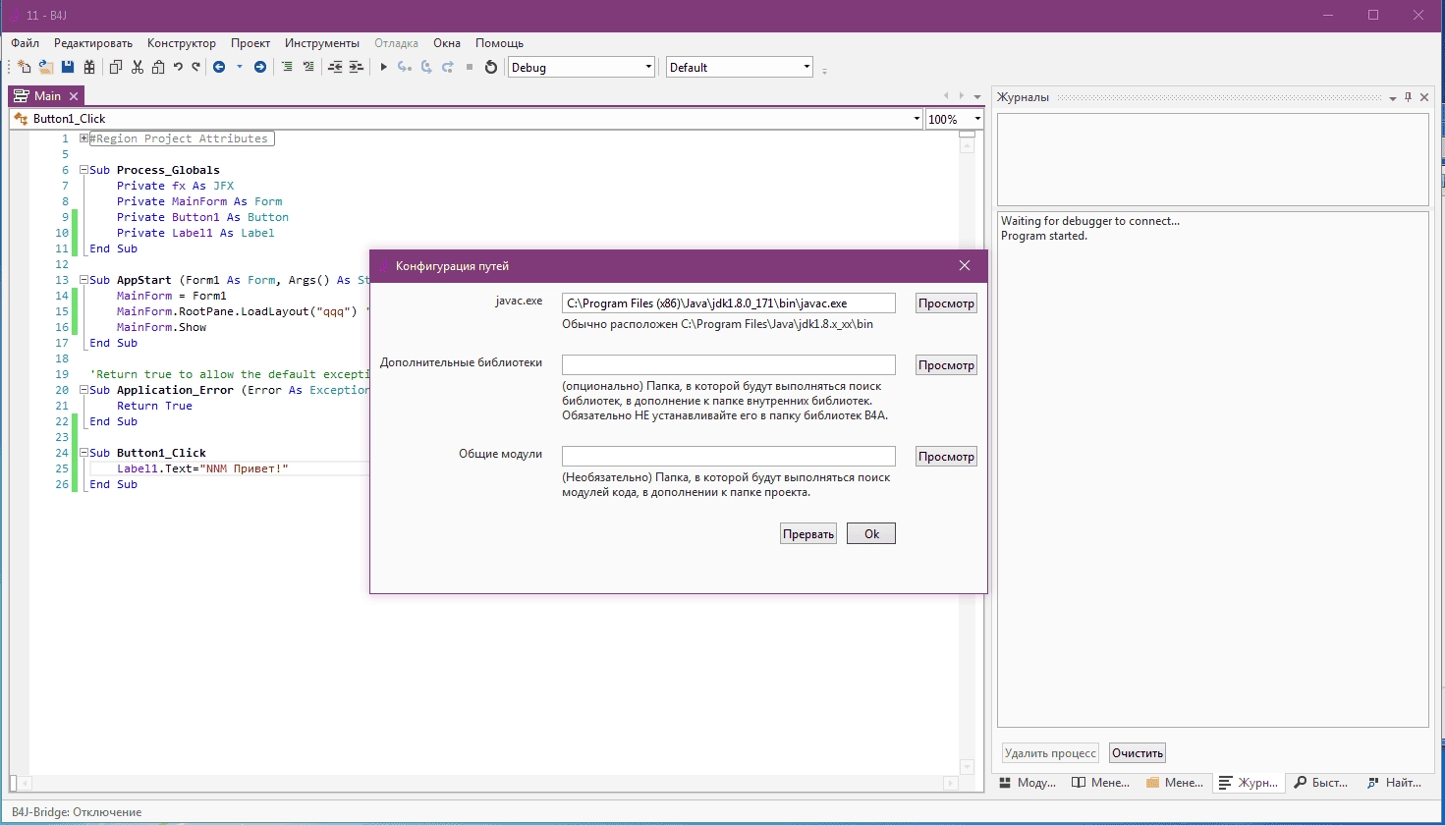1445x825 pixels.
Task: Switch to the Моду... bottom panel tab
Action: click(1028, 783)
